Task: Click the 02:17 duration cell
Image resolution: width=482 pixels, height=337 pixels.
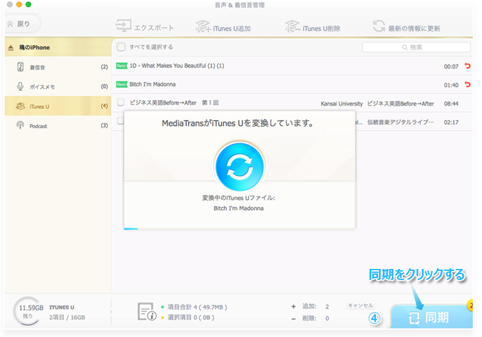Action: (451, 122)
